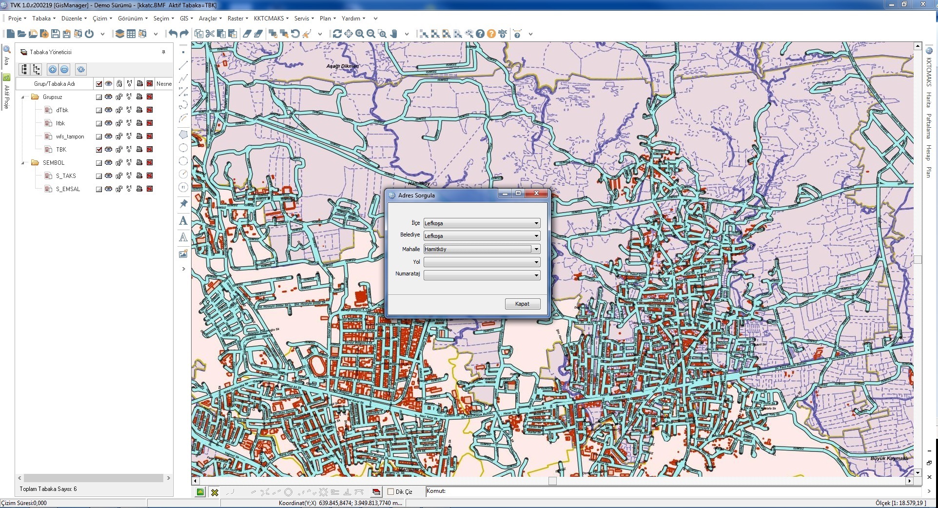This screenshot has width=938, height=508.
Task: Expand the drawing toolbar overflow chevron
Action: [183, 269]
